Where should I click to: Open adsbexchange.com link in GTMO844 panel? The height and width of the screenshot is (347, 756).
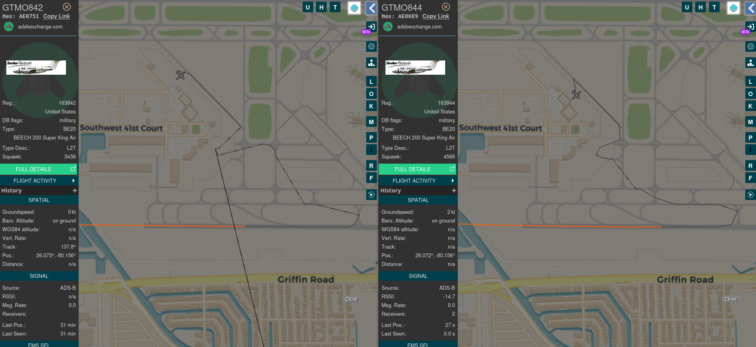click(x=419, y=26)
